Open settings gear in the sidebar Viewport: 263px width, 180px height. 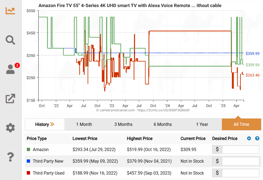pos(10,127)
